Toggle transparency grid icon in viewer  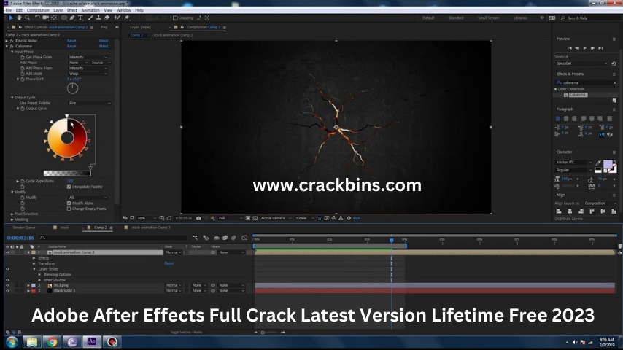255,218
